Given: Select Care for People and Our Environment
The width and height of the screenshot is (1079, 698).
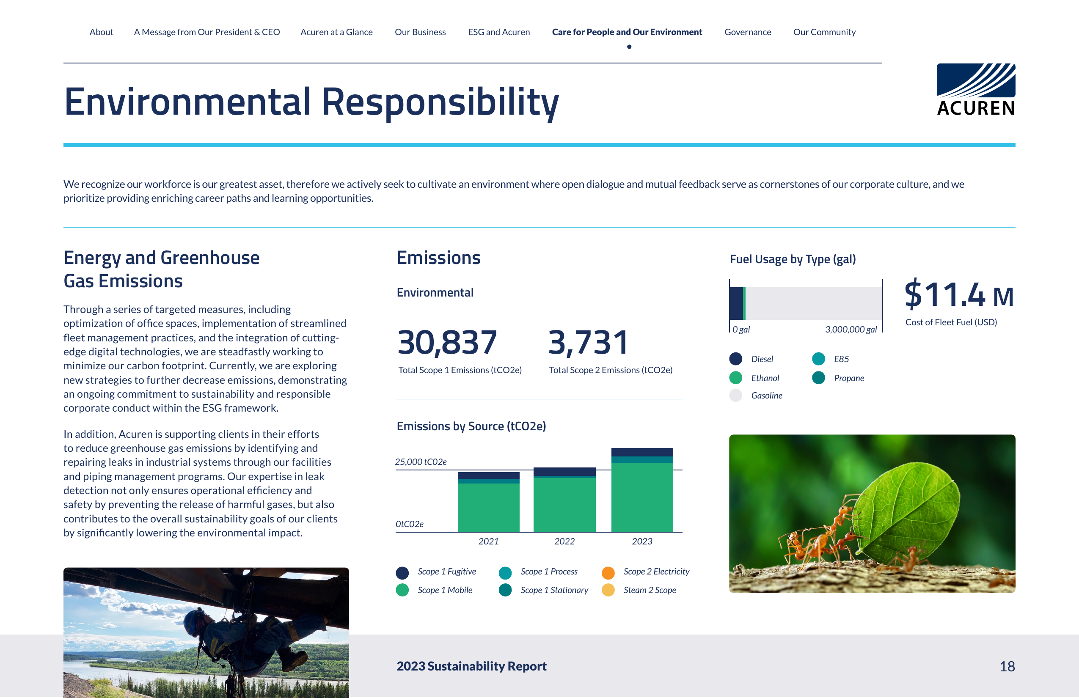Looking at the screenshot, I should coord(627,32).
